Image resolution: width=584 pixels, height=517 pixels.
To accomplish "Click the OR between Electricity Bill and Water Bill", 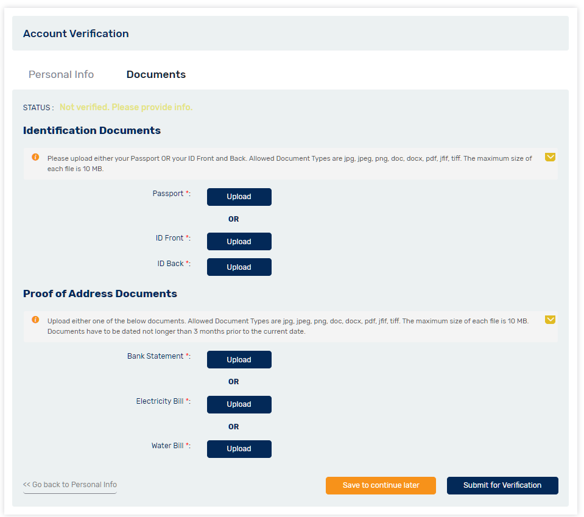I will [233, 427].
